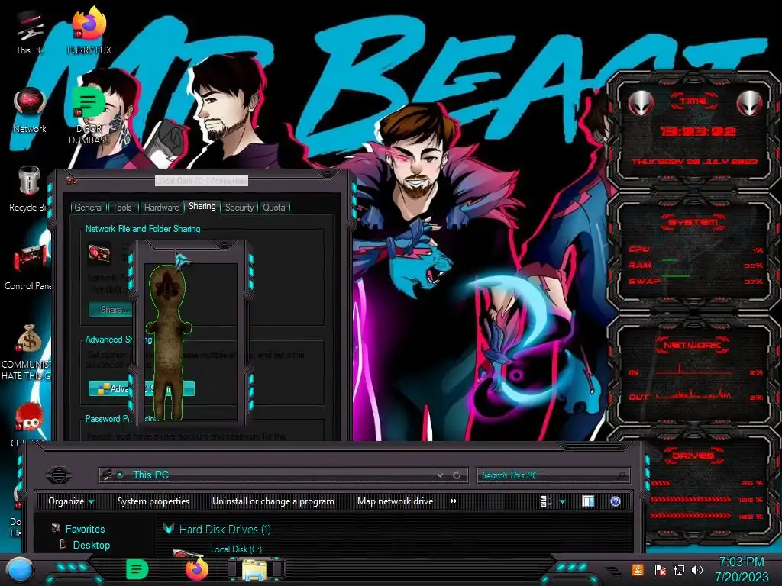Image resolution: width=782 pixels, height=586 pixels.
Task: Select Favorites in the navigation pane
Action: pyautogui.click(x=85, y=529)
